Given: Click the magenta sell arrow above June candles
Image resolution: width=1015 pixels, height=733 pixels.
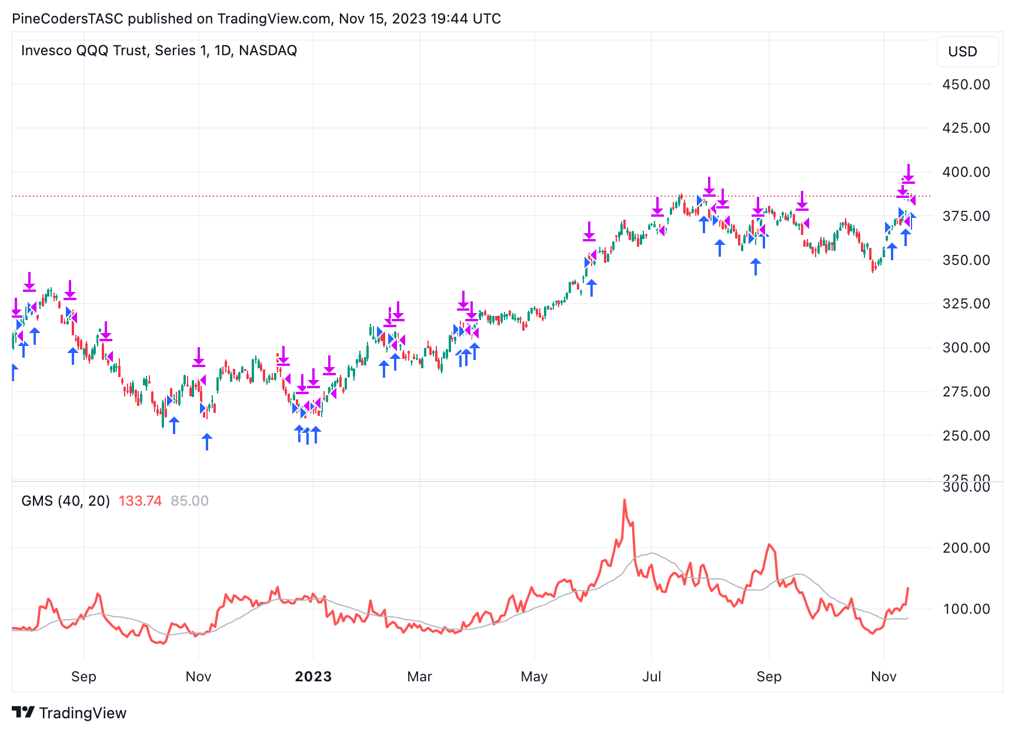Looking at the screenshot, I should 589,231.
